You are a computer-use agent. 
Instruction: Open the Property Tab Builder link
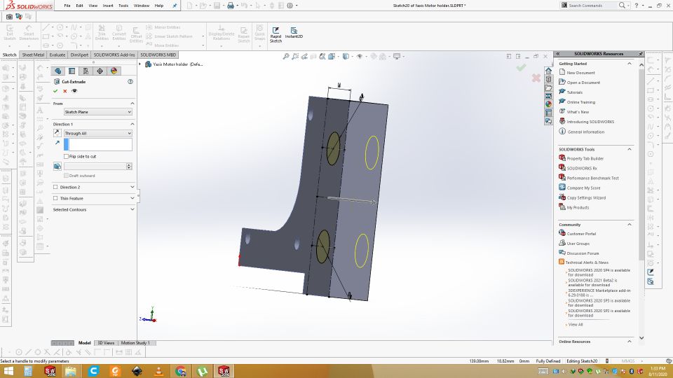click(585, 159)
